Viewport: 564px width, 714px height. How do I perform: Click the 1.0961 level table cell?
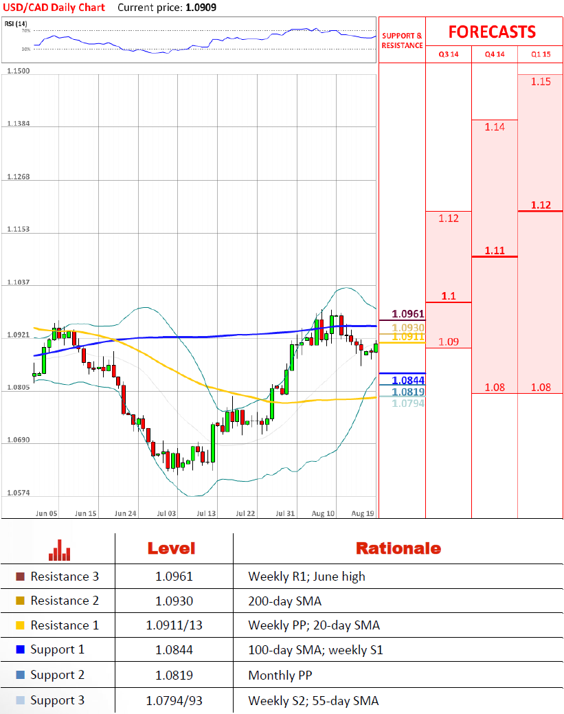pyautogui.click(x=174, y=577)
